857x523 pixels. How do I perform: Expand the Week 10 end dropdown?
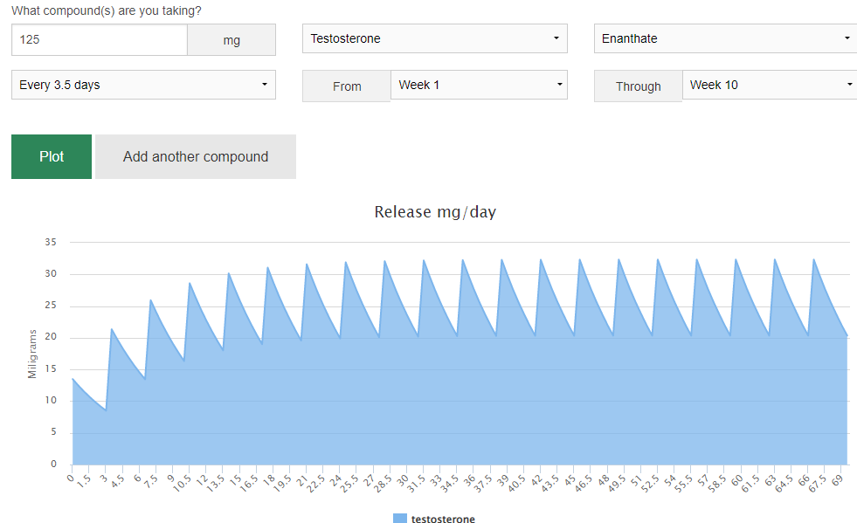click(769, 85)
